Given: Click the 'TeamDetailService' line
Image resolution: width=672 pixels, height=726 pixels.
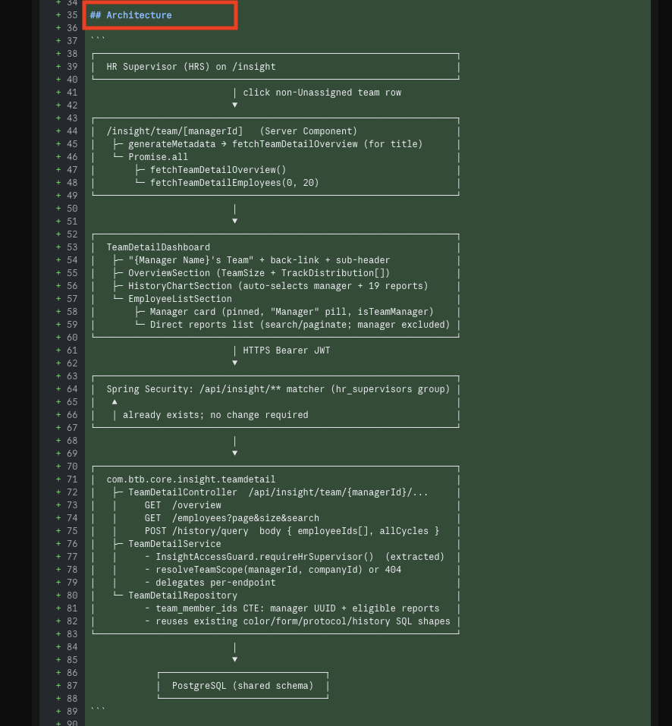Looking at the screenshot, I should click(174, 544).
